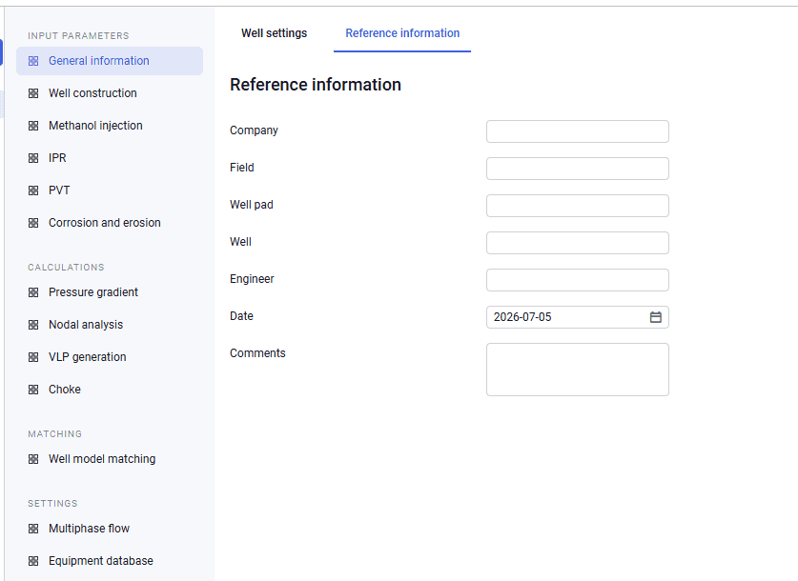Click the General information sidebar icon
Screen dimensions: 798x581
(33, 61)
